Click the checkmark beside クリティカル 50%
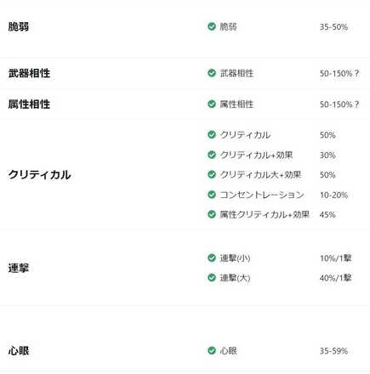Screen dimensions: 370x374 click(x=212, y=134)
